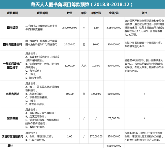Viewport: 165px width, 148px height.
Task: Select the 志愿者活动 category cell
Action: (x=13, y=94)
